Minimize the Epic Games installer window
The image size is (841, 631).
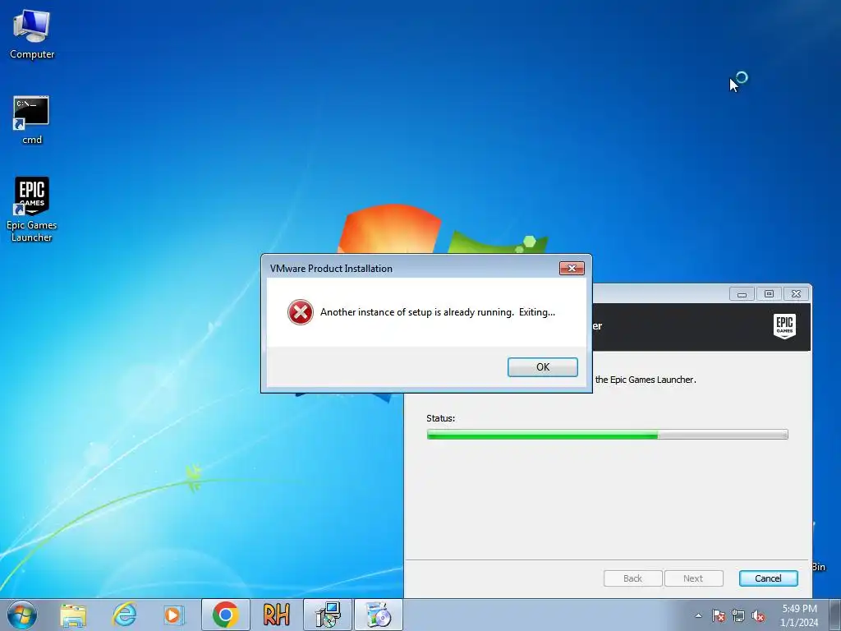tap(742, 294)
